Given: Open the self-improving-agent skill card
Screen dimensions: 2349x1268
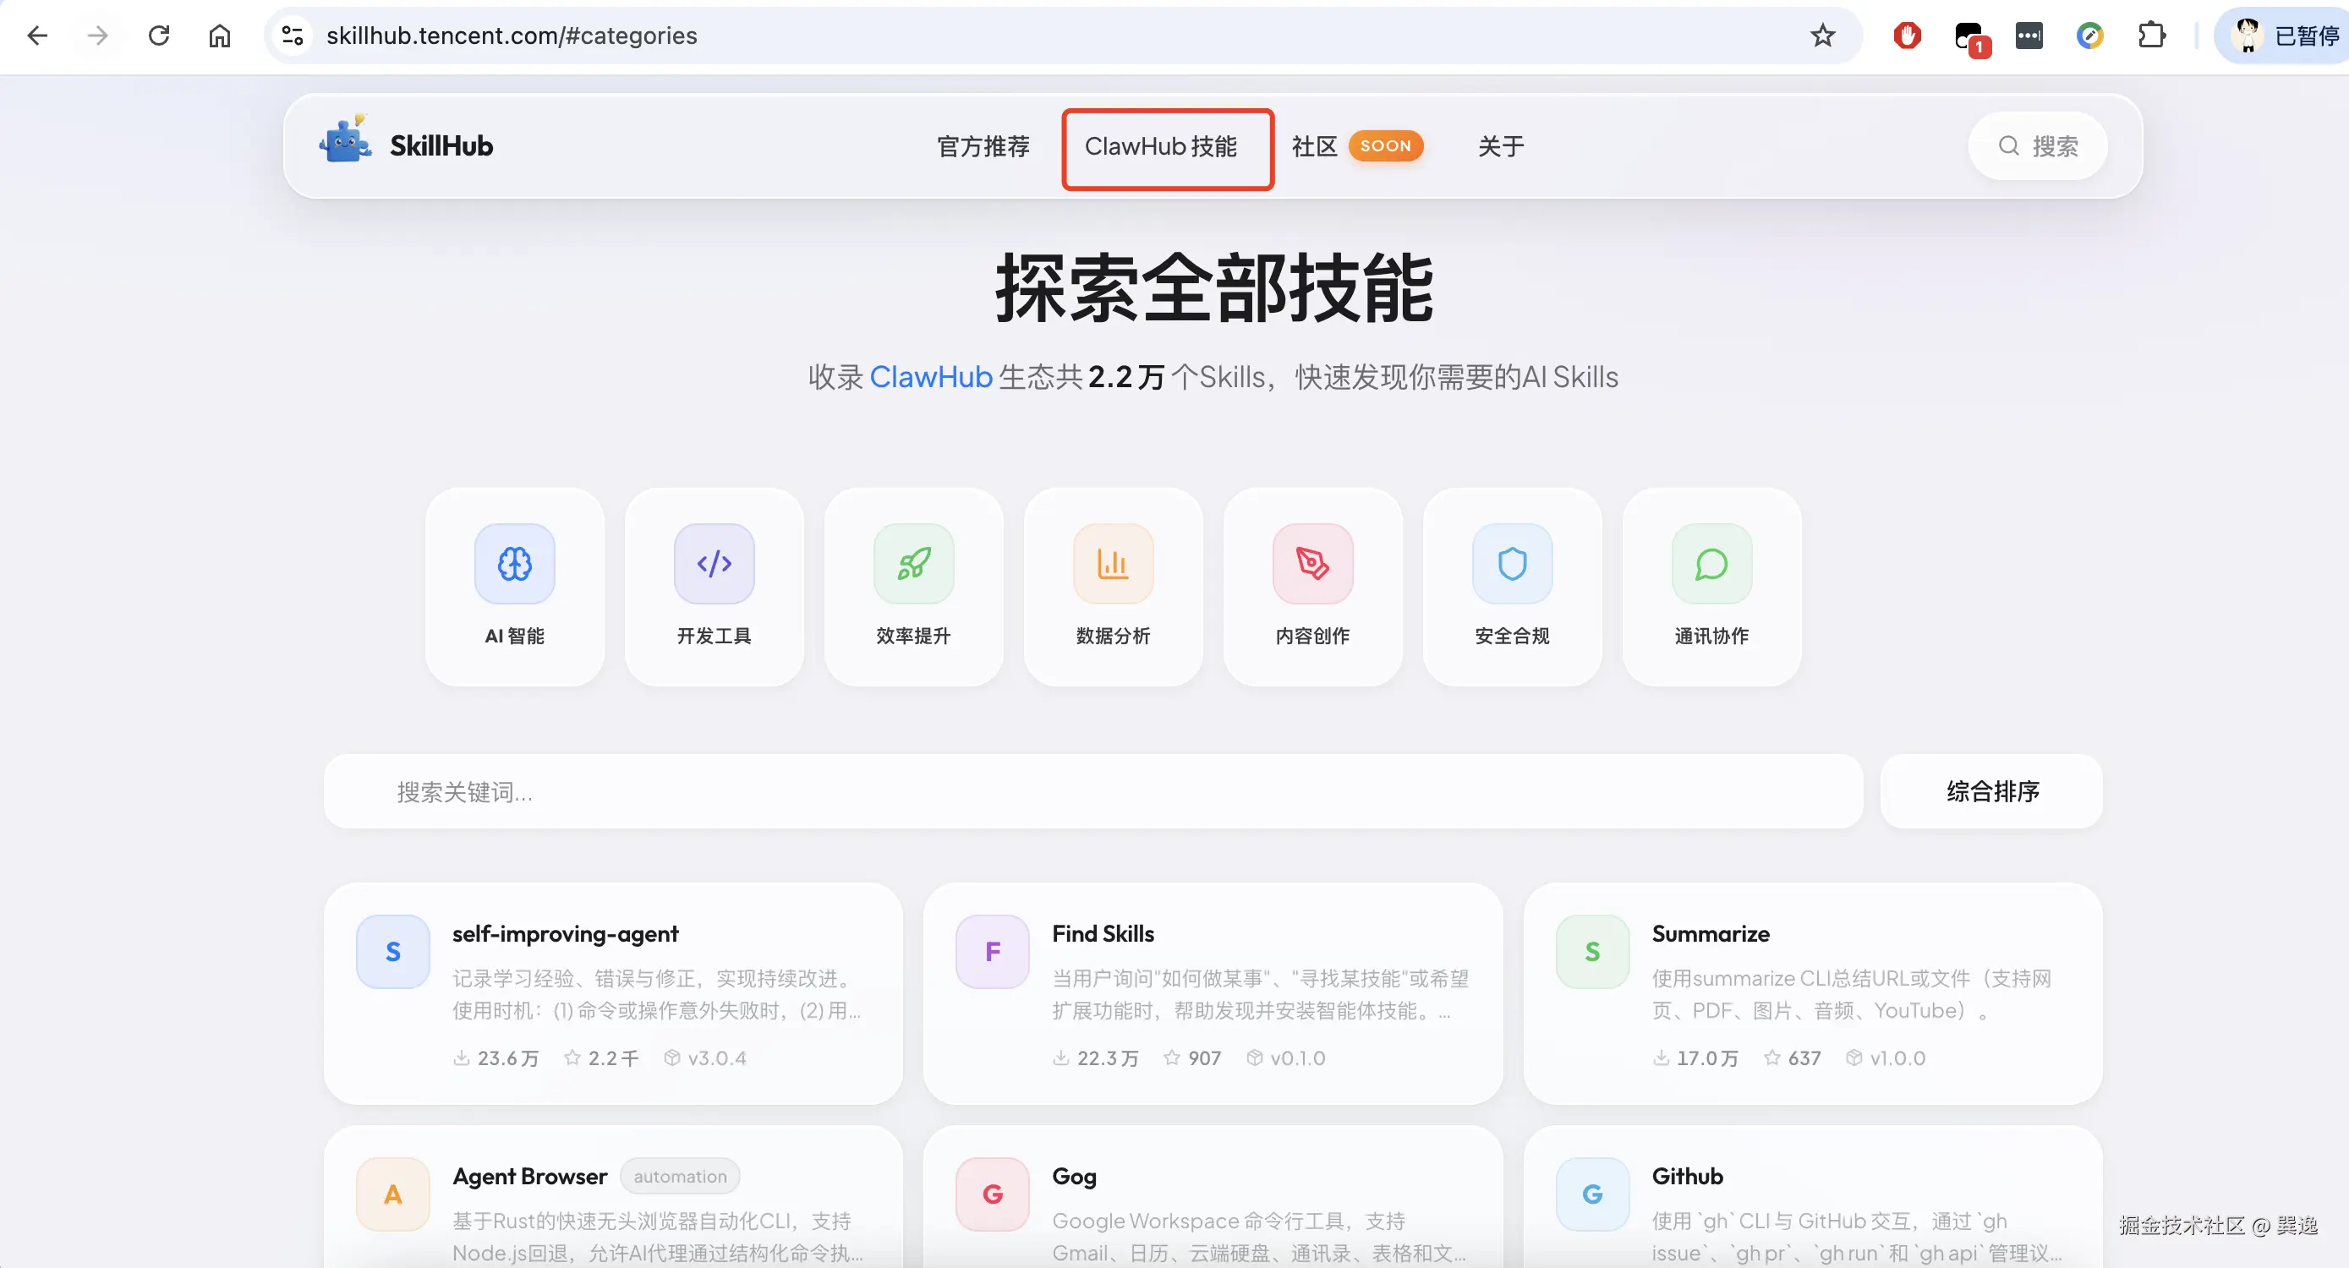Looking at the screenshot, I should (x=613, y=992).
